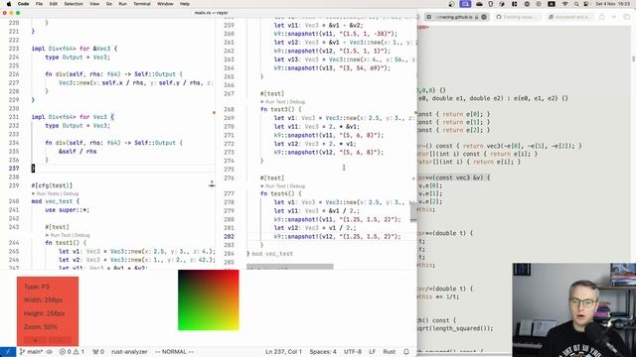Click fn test4() in right editor
Screen dimensions: 636x357
click(x=280, y=193)
